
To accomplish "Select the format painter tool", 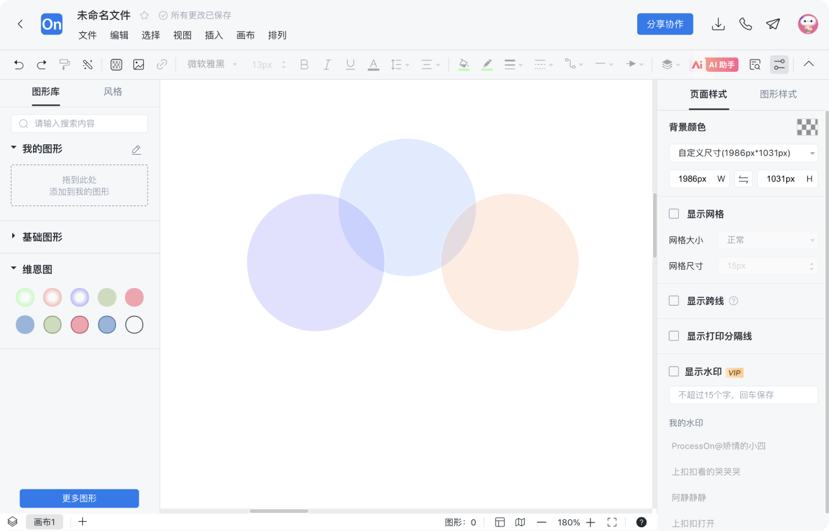I will (x=64, y=64).
